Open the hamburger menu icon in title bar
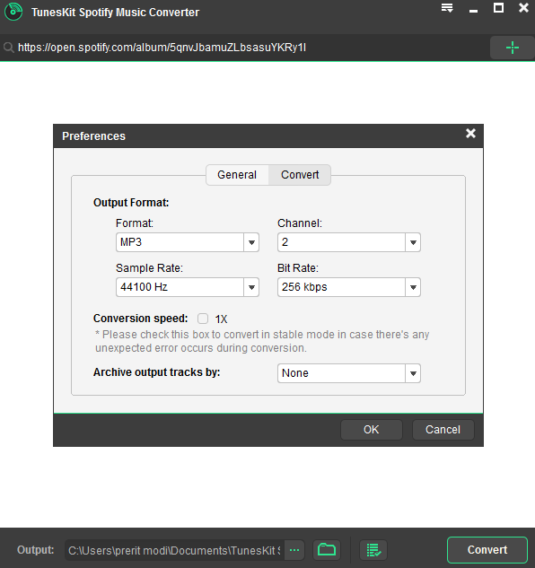535x568 pixels. (x=447, y=8)
